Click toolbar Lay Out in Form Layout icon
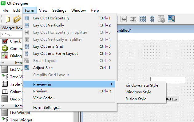Image resolution: width=194 pixels, height=122 pixels. coord(152,19)
